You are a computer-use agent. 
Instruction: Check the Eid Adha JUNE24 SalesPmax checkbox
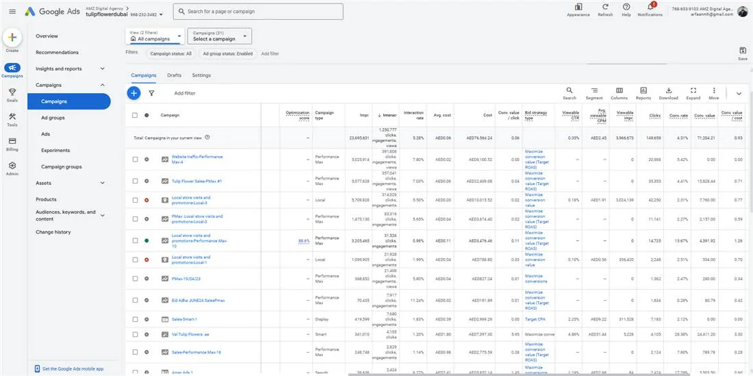[x=135, y=300]
